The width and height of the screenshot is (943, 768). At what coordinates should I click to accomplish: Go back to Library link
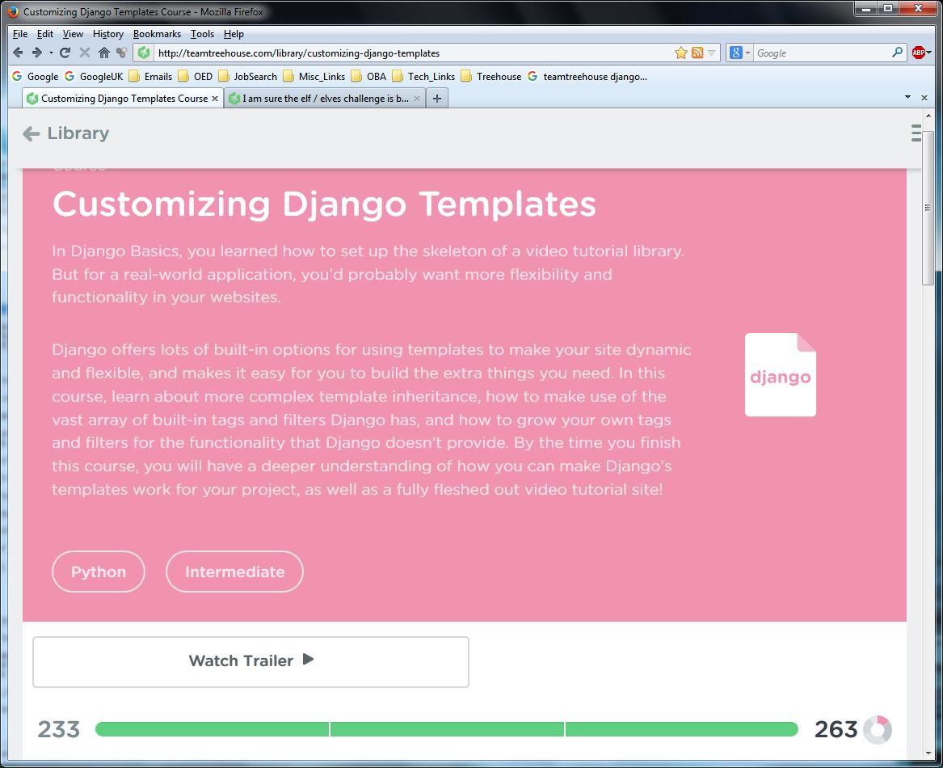point(65,133)
